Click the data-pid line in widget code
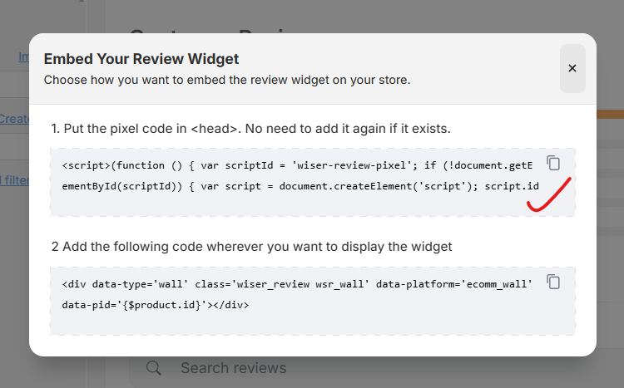 [155, 305]
